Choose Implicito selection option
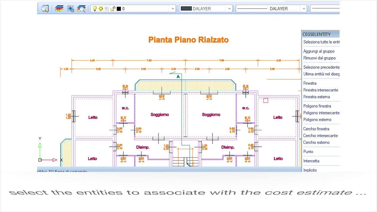Viewport: 377px width, 212px height. [310, 170]
